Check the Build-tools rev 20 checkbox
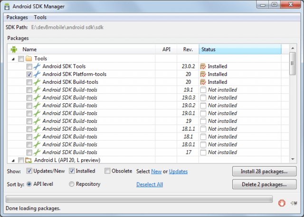304x217 pixels. pos(29,82)
